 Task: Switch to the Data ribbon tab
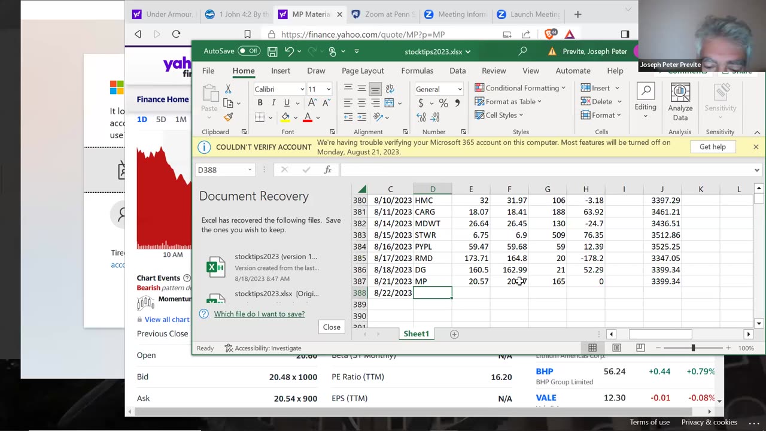click(x=458, y=71)
